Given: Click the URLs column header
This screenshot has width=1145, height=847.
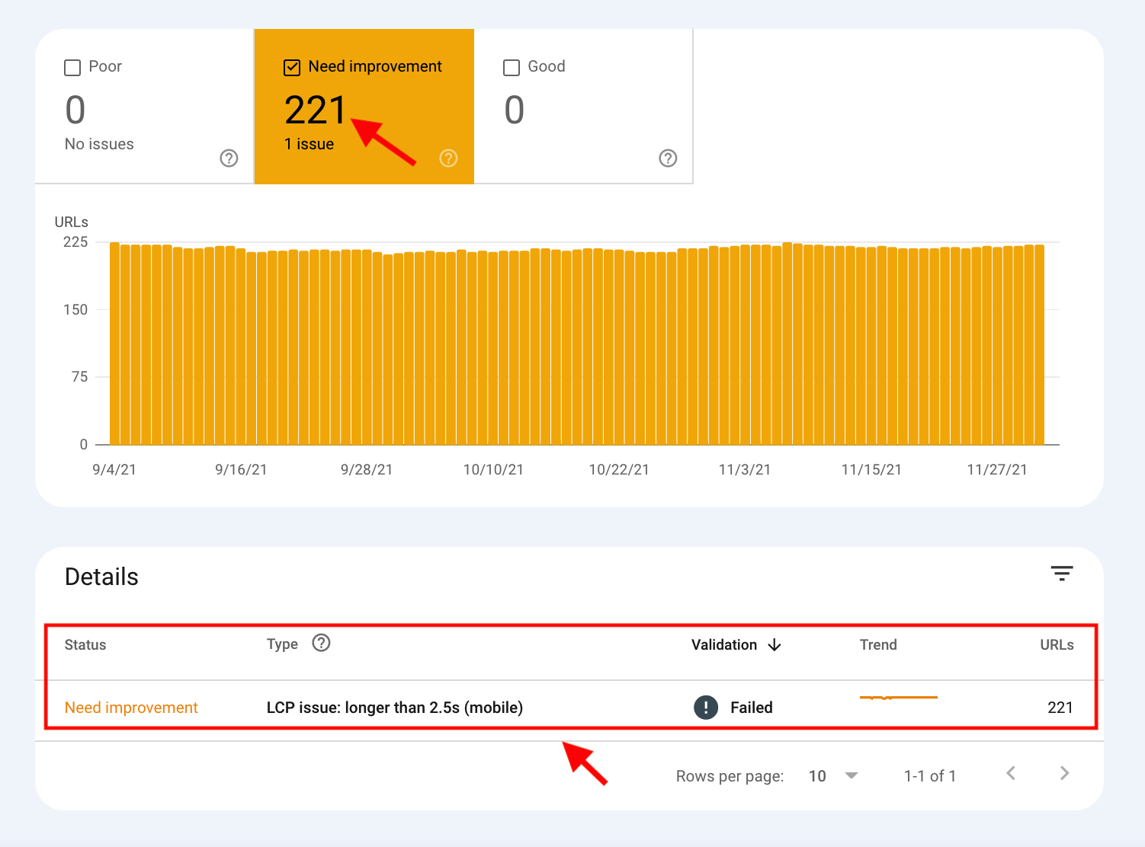Looking at the screenshot, I should (1057, 645).
